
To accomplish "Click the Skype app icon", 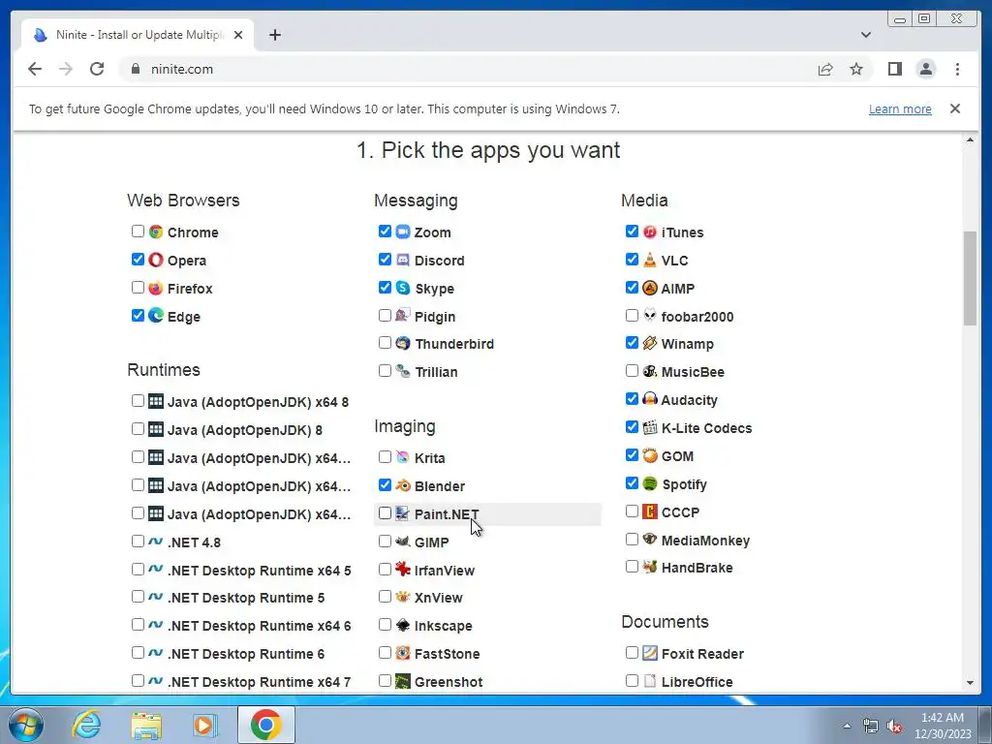I will pyautogui.click(x=403, y=288).
